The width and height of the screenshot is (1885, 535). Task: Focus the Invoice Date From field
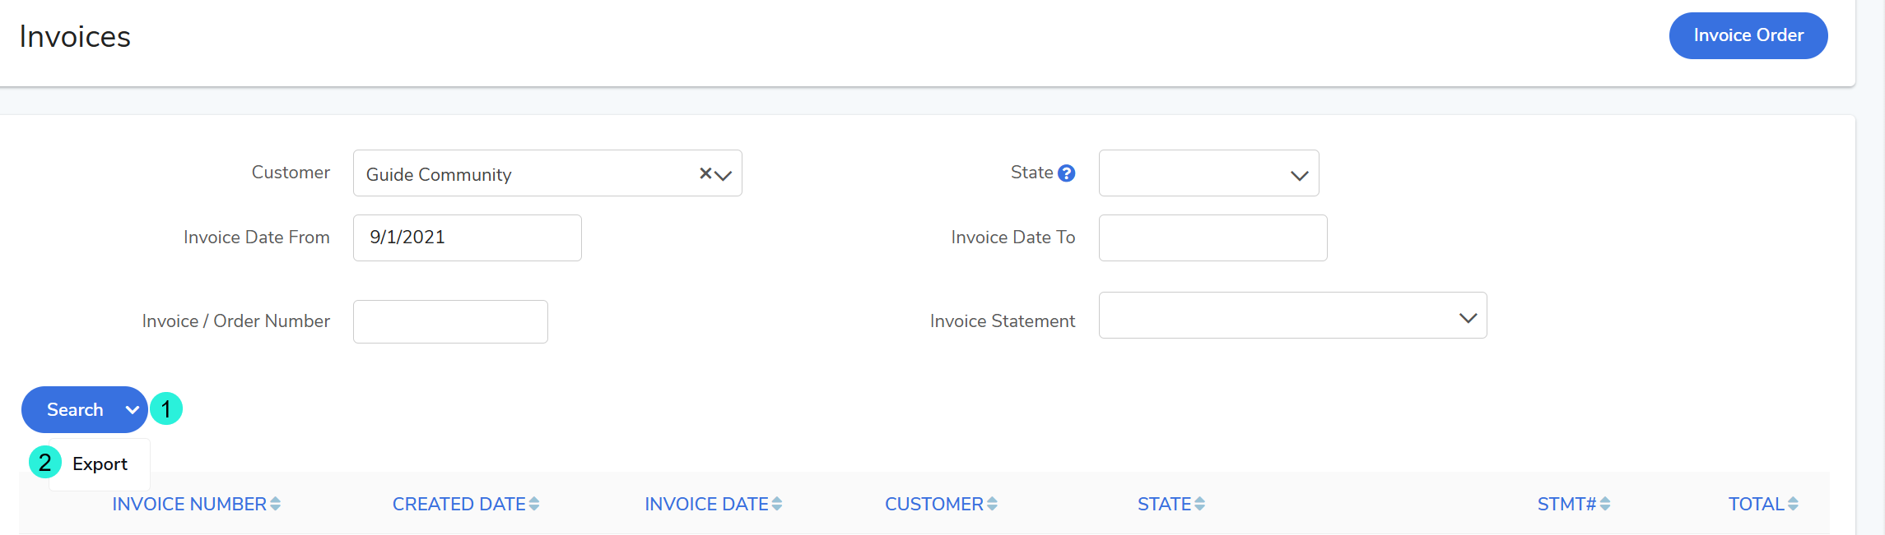click(x=467, y=238)
